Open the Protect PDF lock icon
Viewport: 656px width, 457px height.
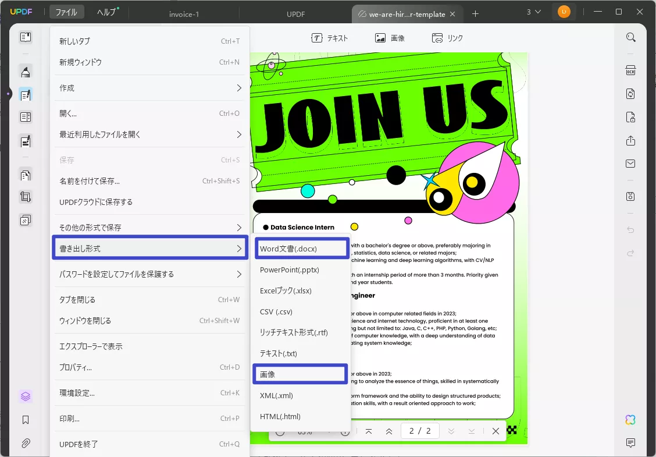(x=630, y=117)
